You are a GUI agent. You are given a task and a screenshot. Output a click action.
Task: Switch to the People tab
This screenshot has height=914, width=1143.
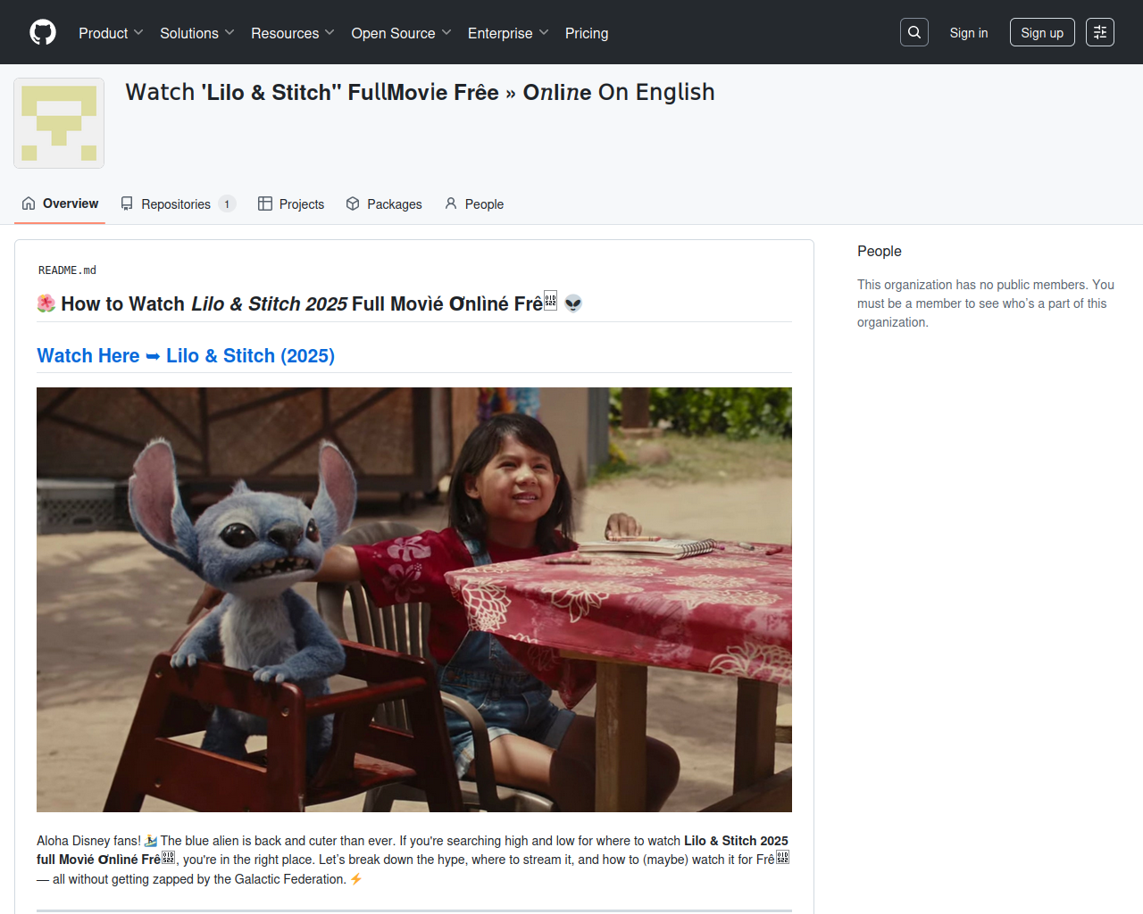coord(474,204)
